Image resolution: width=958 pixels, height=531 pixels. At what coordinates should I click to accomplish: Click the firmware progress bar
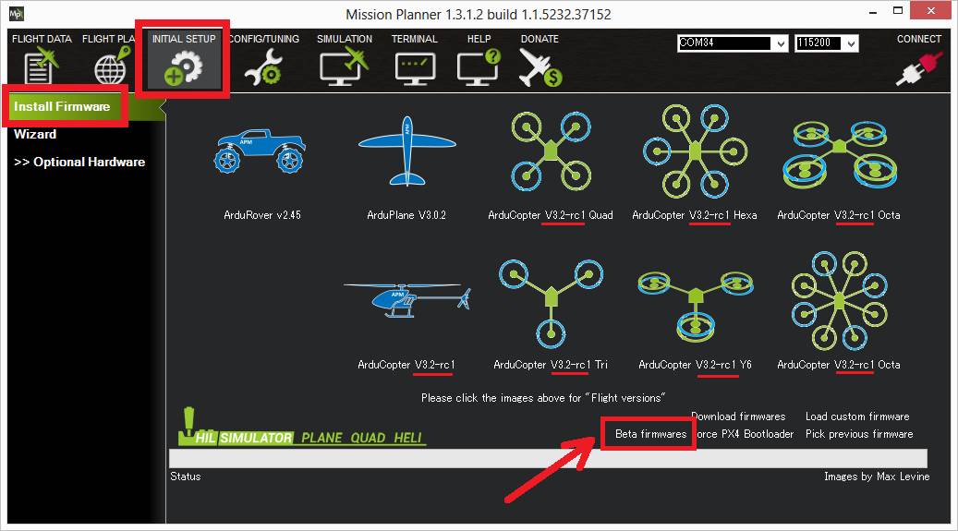pos(547,459)
